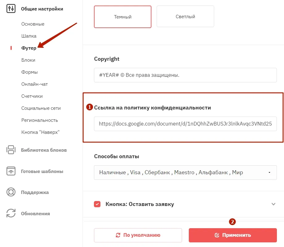Click the Общие настройки sliders icon

coord(11,9)
